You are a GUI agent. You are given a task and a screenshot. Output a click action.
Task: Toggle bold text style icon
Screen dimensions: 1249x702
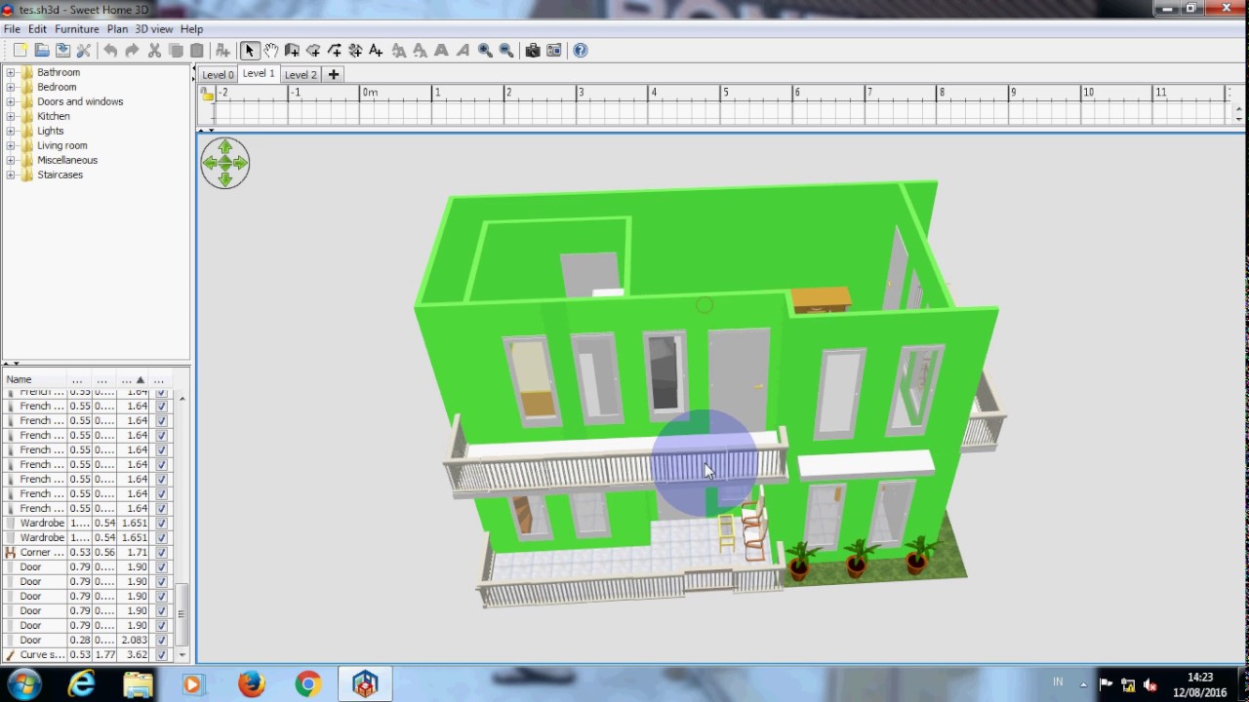pyautogui.click(x=441, y=51)
